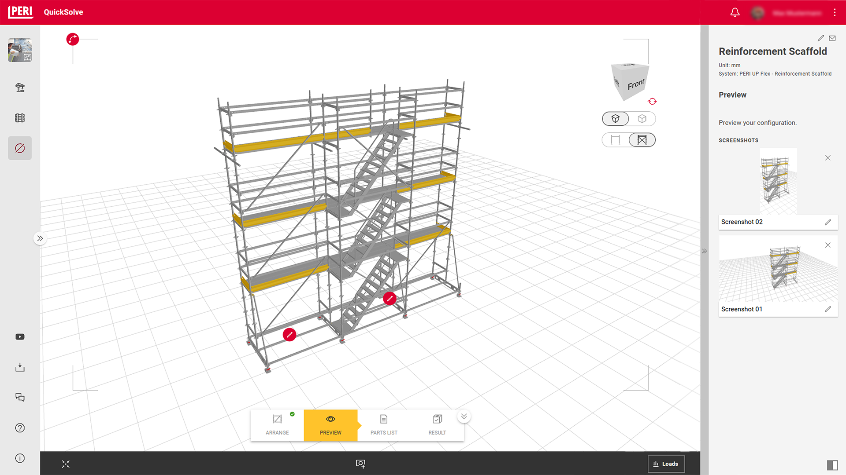Viewport: 846px width, 475px height.
Task: Select the solid shading view mode
Action: point(615,119)
